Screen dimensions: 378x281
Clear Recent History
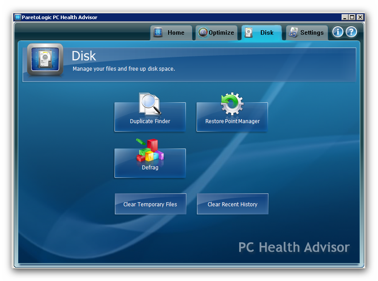point(232,204)
